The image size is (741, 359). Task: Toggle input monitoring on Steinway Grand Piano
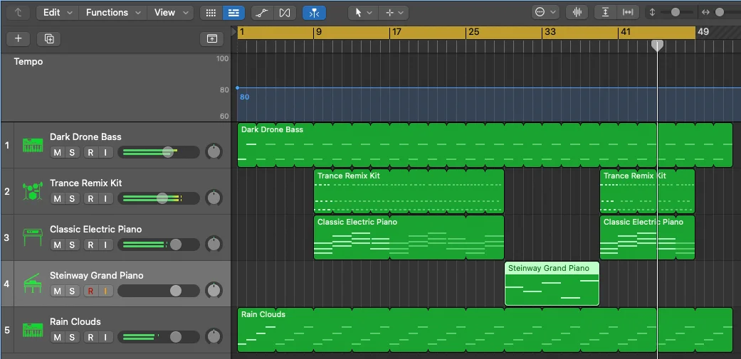(x=105, y=291)
